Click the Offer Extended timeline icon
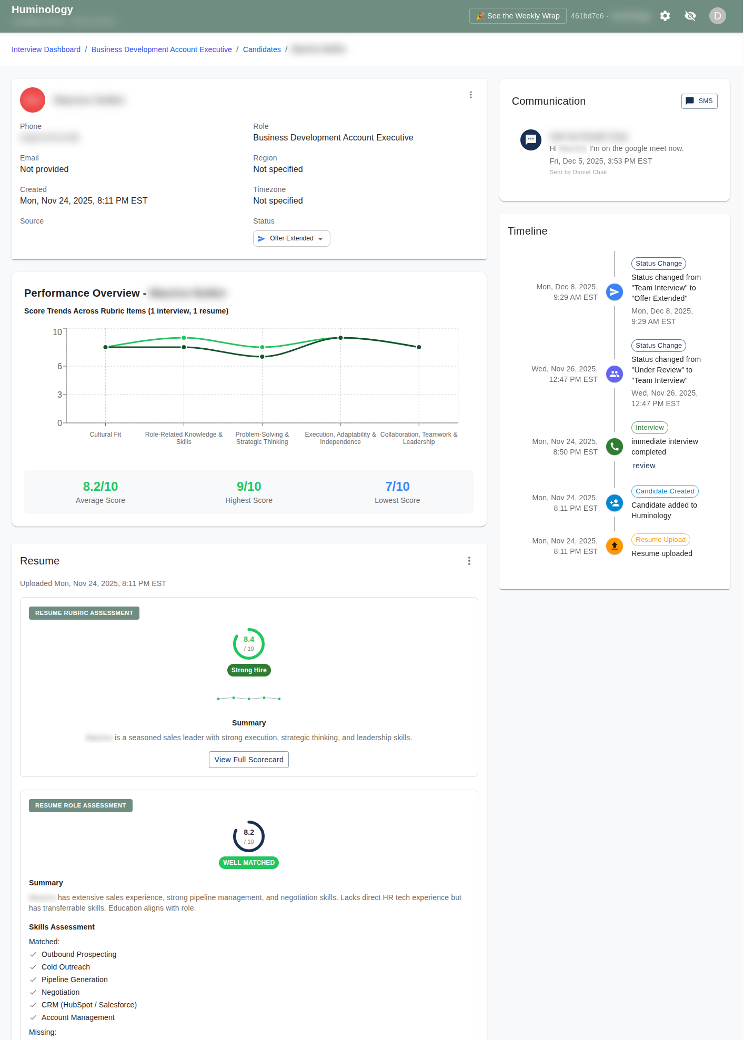The width and height of the screenshot is (744, 1040). (x=614, y=292)
